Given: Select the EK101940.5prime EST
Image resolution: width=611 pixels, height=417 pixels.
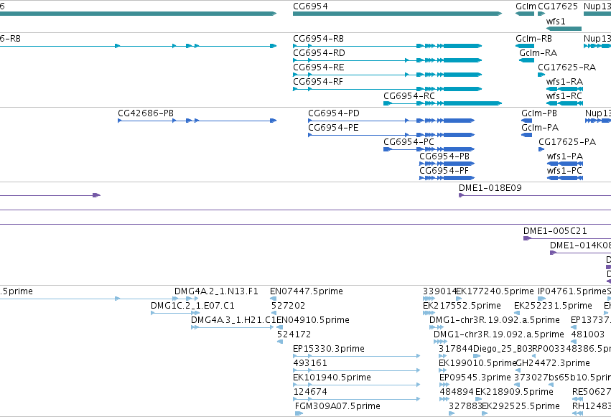Looking at the screenshot, I should 357,385.
